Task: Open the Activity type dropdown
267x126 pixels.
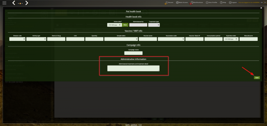Action: click(x=36, y=39)
